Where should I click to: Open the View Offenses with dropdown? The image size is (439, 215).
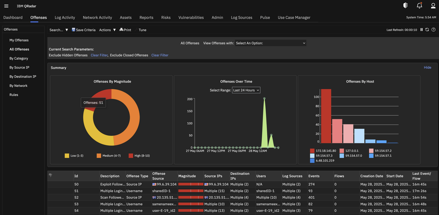[271, 43]
